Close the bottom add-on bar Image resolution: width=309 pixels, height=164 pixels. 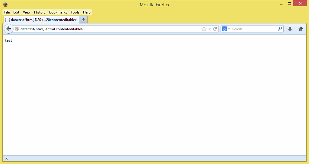(7, 159)
